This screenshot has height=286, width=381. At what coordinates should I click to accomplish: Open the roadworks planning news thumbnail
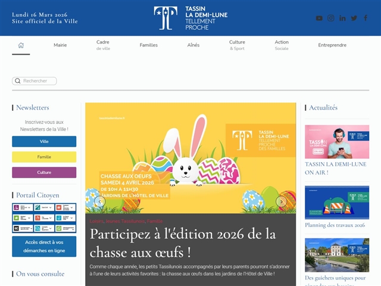pyautogui.click(x=337, y=203)
